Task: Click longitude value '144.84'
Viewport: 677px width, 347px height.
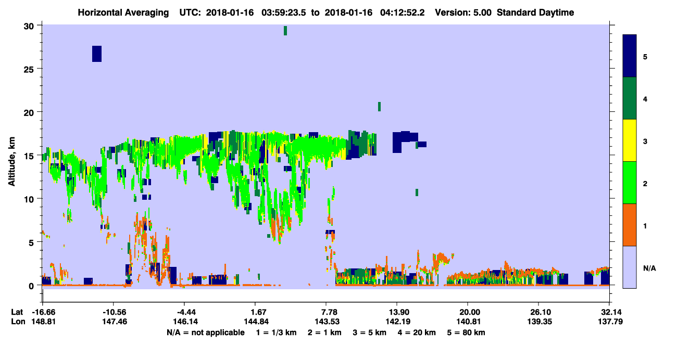Action: coord(255,322)
